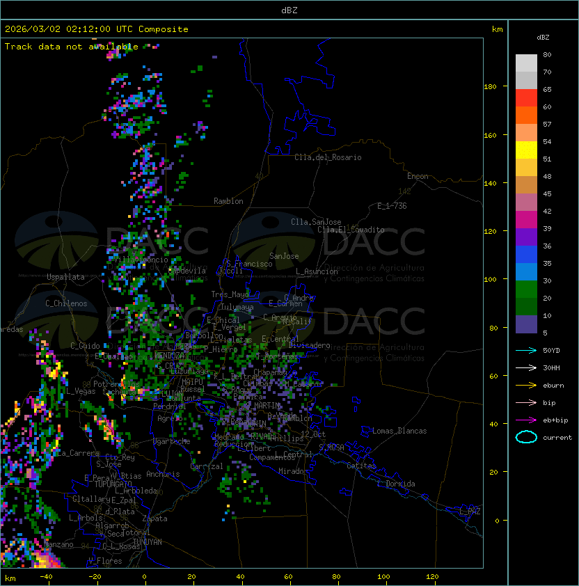Click the 'km' unit label at top right of map
579x586 pixels.
pyautogui.click(x=497, y=29)
